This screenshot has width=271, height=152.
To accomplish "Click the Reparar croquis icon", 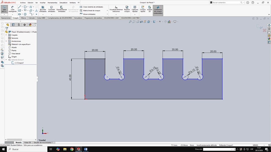I will (x=127, y=7).
